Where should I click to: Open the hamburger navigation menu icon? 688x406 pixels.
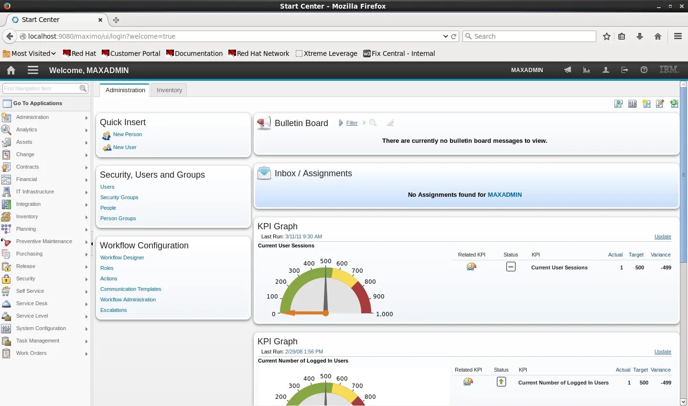tap(33, 70)
